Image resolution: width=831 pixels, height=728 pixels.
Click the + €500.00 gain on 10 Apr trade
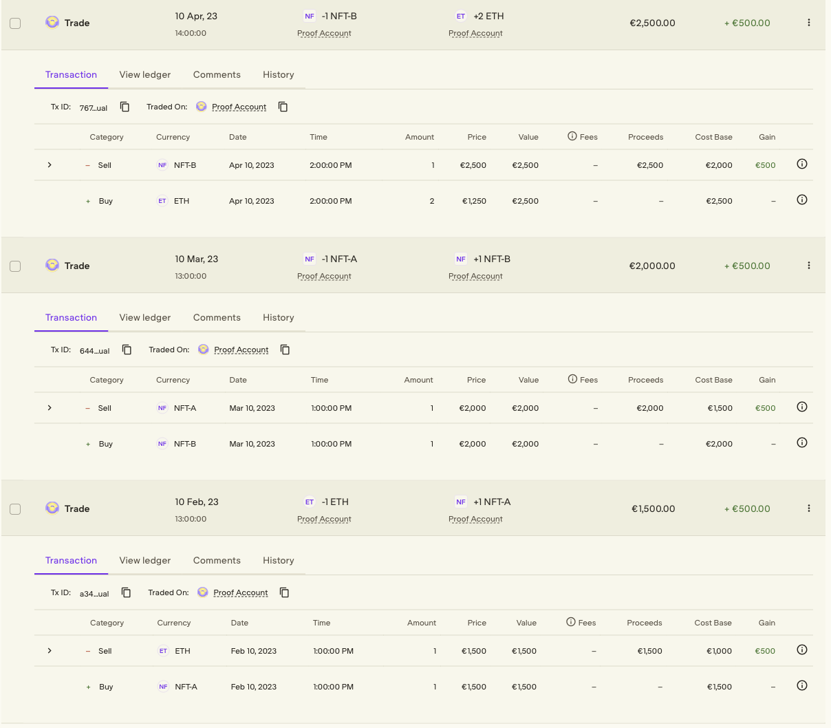coord(747,23)
